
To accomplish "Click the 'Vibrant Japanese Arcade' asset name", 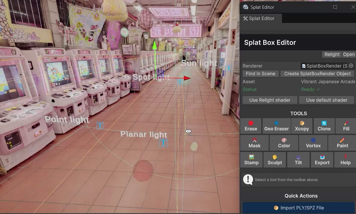I will click(x=328, y=82).
